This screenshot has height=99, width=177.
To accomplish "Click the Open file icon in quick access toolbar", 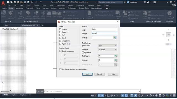I will pos(12,2).
